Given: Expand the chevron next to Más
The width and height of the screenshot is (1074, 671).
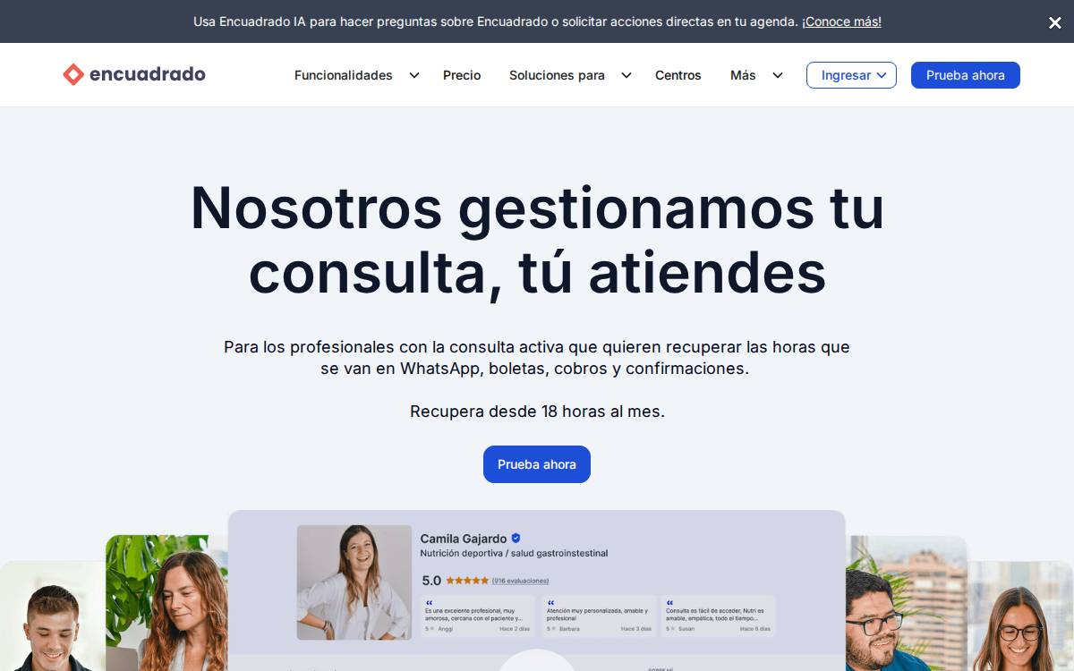Looking at the screenshot, I should [777, 75].
